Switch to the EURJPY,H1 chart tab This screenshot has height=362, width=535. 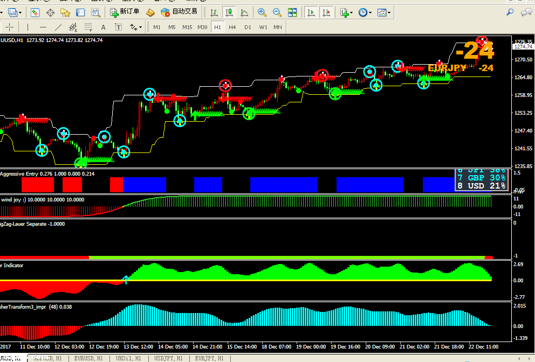(209, 358)
